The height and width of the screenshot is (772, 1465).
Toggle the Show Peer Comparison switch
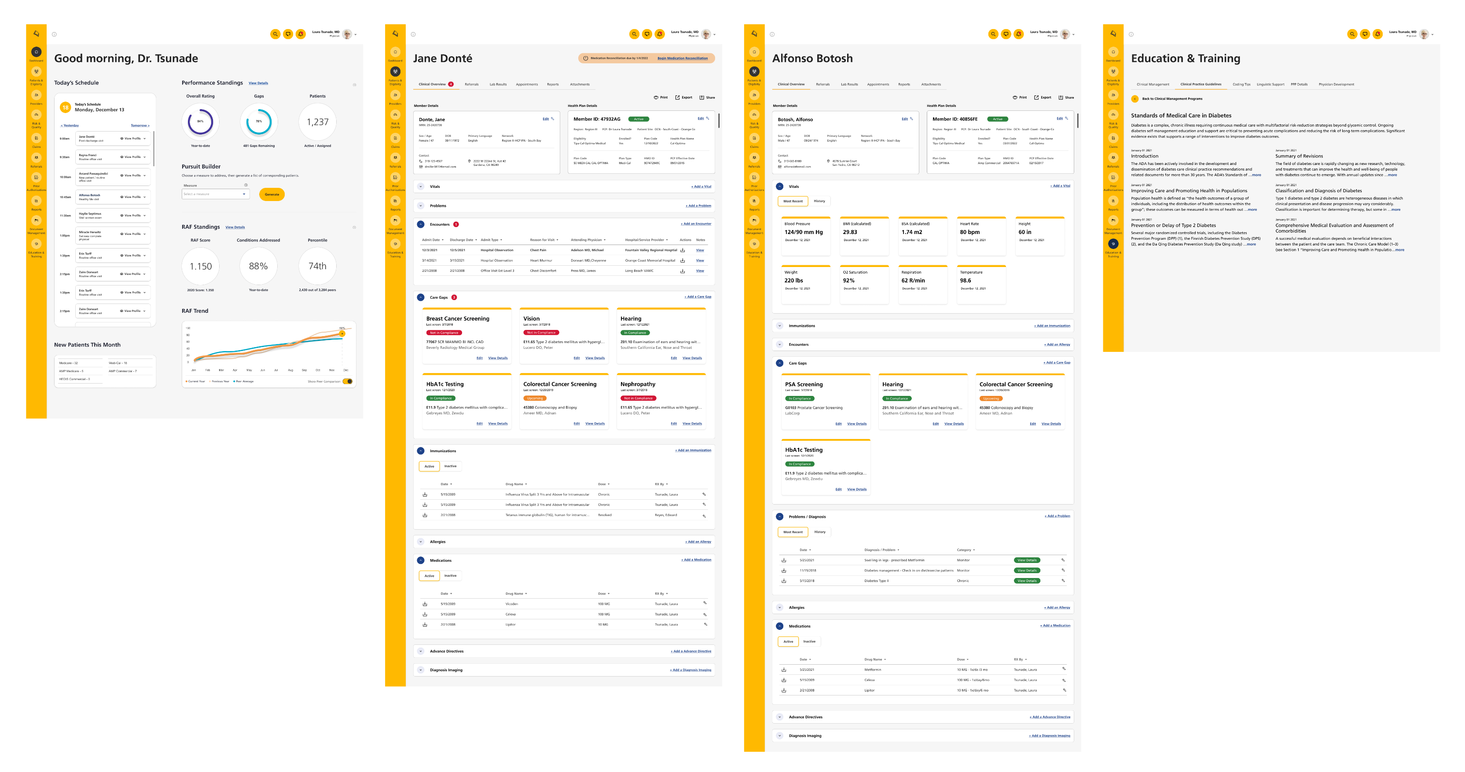(348, 381)
